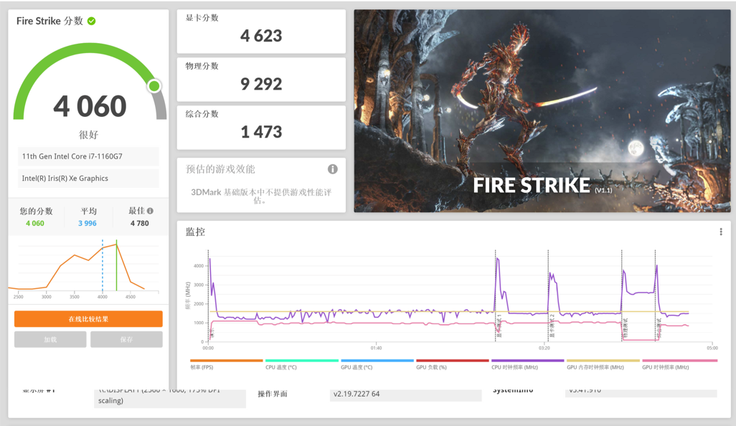Viewport: 736px width, 426px height.
Task: Click the 频率 (MHz) vertical axis label
Action: 188,295
